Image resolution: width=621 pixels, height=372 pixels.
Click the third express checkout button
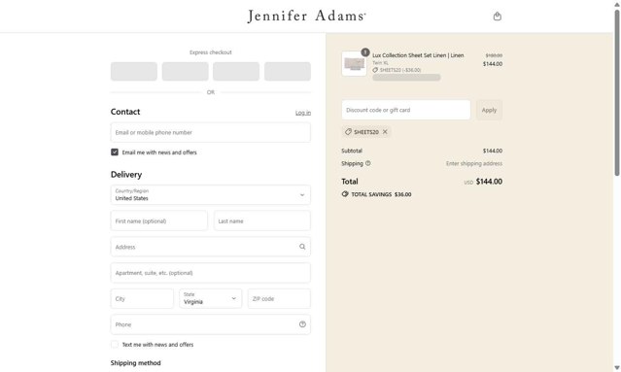[x=236, y=71]
